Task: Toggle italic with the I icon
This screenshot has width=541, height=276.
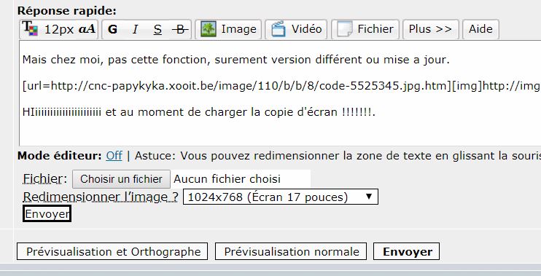Action: (136, 29)
